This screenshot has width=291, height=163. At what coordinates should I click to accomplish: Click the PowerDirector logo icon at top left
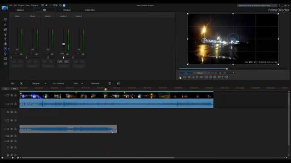[x=5, y=8]
